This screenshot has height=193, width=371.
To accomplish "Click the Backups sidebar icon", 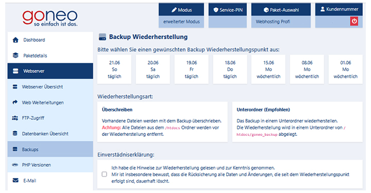I will coord(15,149).
